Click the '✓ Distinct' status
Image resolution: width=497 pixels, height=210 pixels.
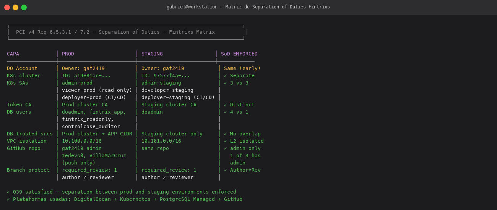(239, 105)
